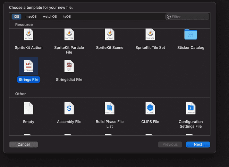Open the filter icon options menu
This screenshot has width=229, height=167.
click(169, 17)
